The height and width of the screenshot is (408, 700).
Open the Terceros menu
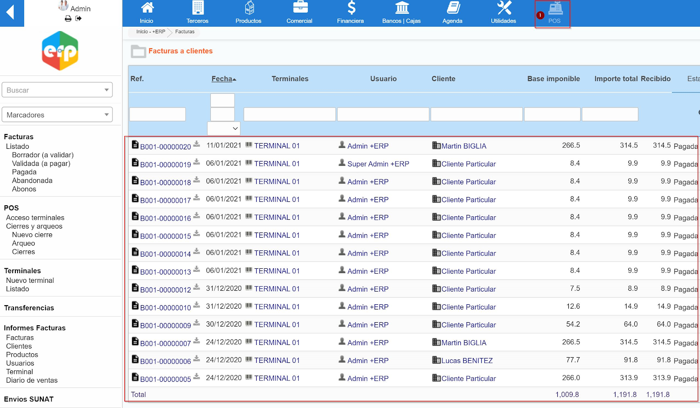pos(197,13)
